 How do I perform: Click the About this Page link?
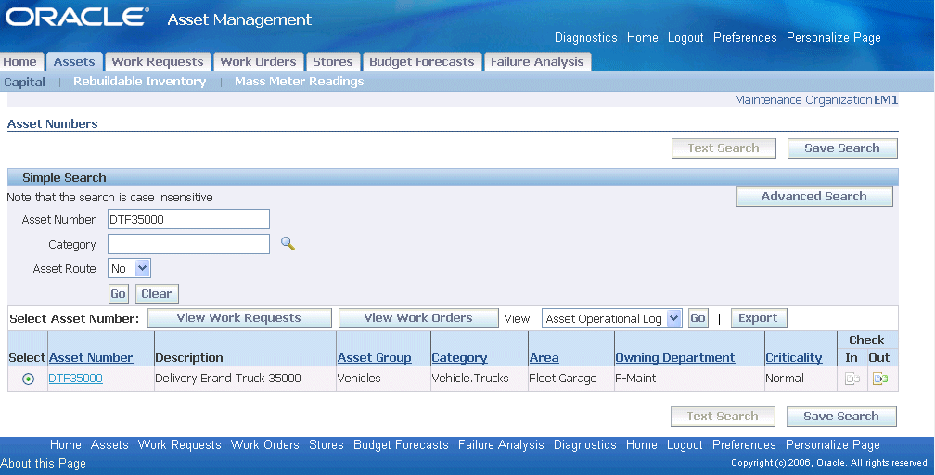coord(43,463)
